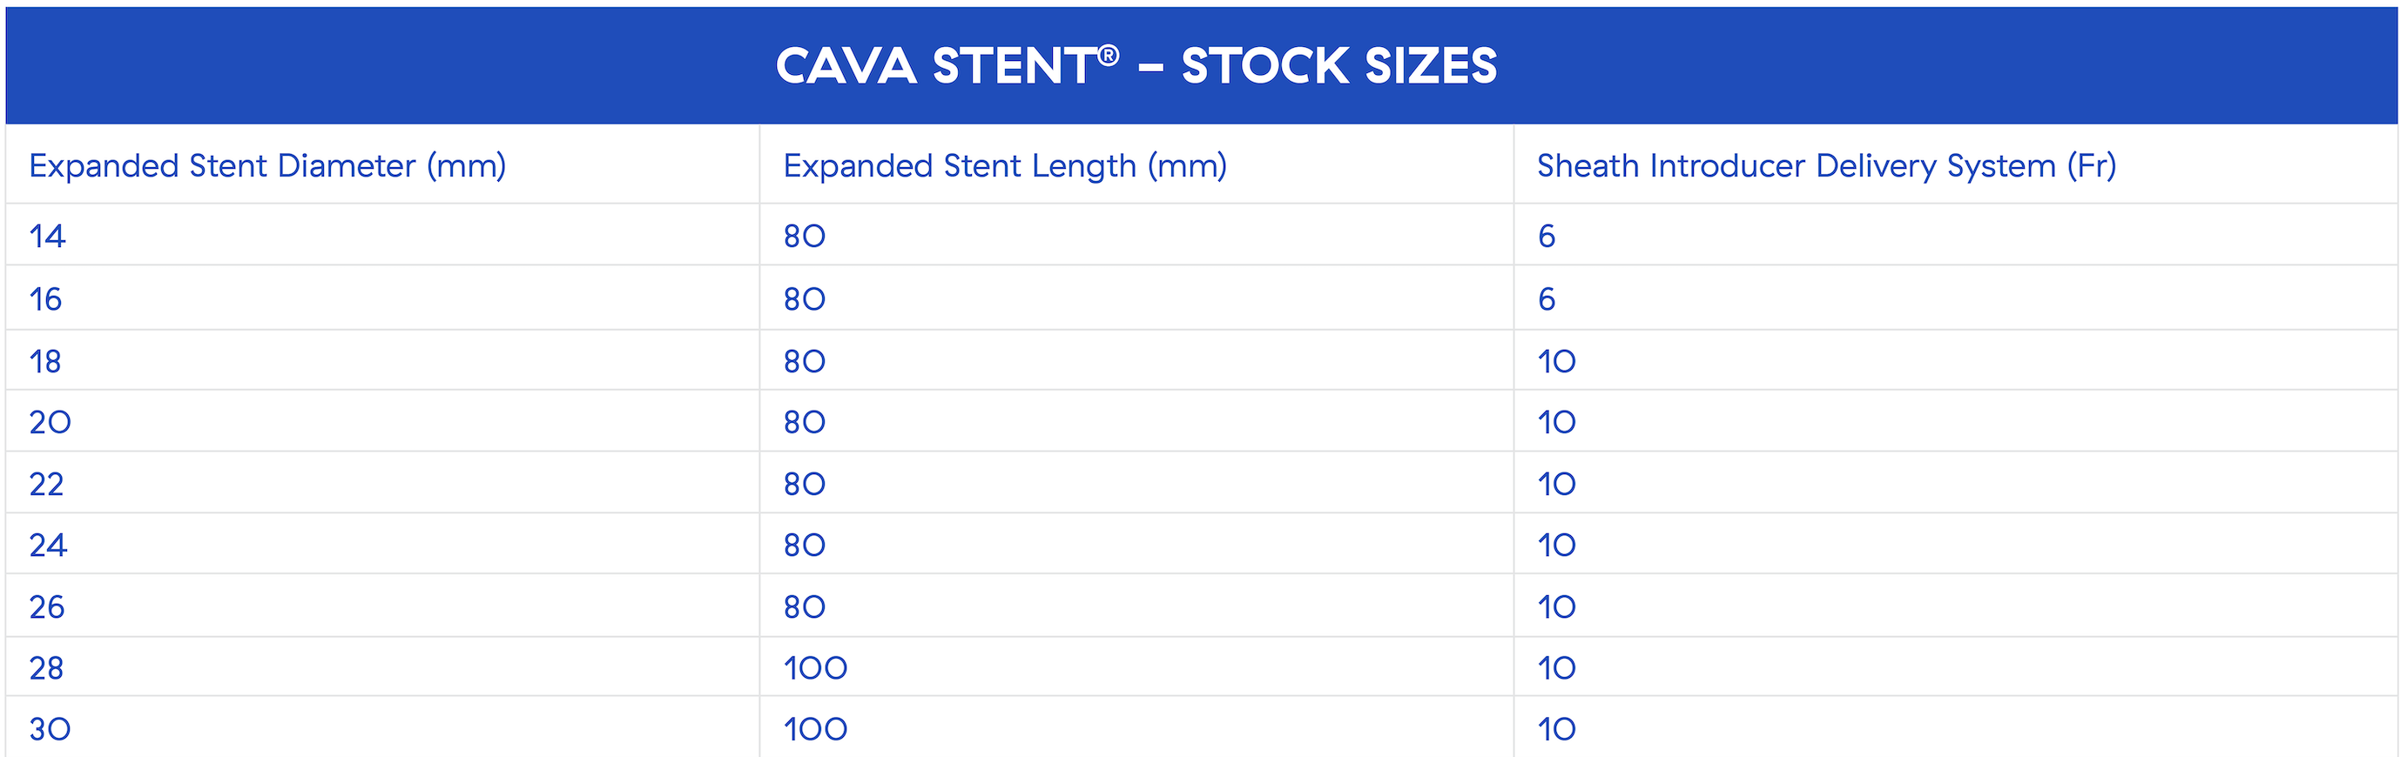Click the CAVA STENT – STOCK SIZES title
This screenshot has width=2400, height=757.
1136,66
